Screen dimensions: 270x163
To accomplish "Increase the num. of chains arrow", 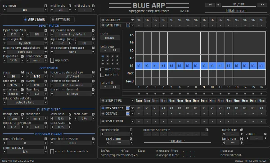I will pyautogui.click(x=45, y=143).
